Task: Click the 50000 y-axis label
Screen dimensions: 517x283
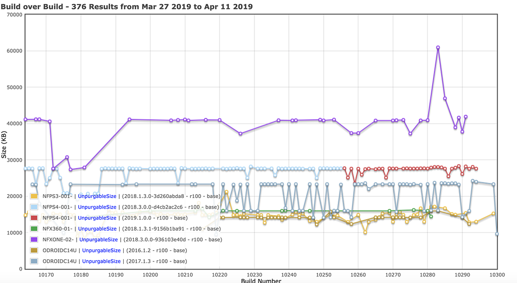Action: (x=15, y=88)
